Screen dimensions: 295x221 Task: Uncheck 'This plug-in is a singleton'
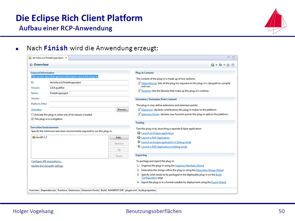(32, 119)
